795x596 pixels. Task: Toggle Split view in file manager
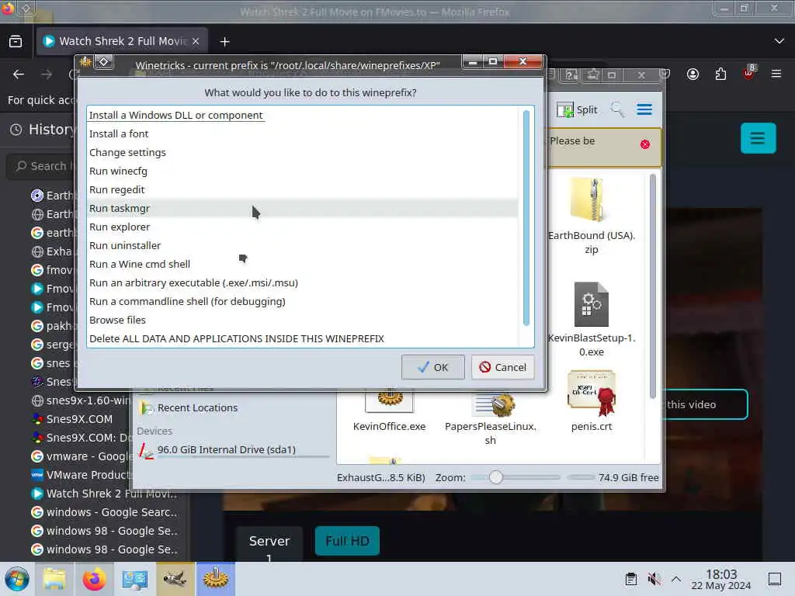coord(578,109)
